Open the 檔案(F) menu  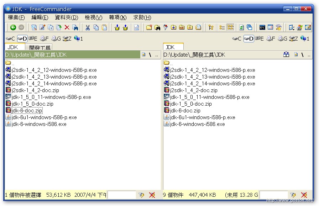point(16,17)
